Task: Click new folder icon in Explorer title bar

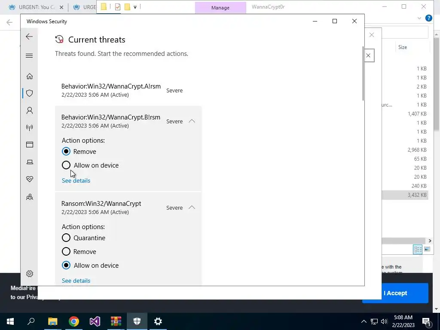Action: (127, 7)
